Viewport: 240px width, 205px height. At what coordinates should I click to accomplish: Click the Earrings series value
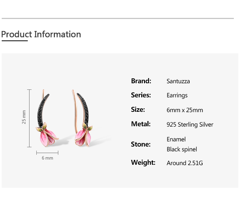click(x=177, y=96)
